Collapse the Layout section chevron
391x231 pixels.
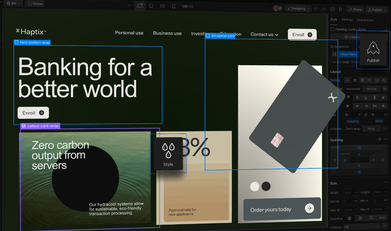tap(386, 72)
